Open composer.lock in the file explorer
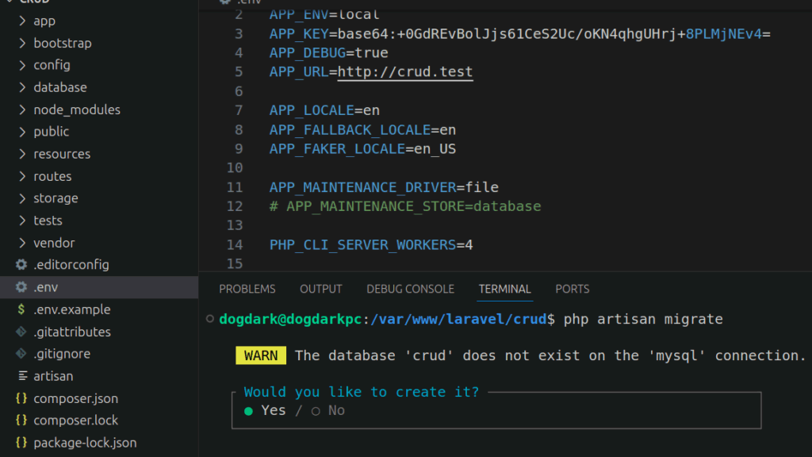812x457 pixels. pyautogui.click(x=75, y=421)
